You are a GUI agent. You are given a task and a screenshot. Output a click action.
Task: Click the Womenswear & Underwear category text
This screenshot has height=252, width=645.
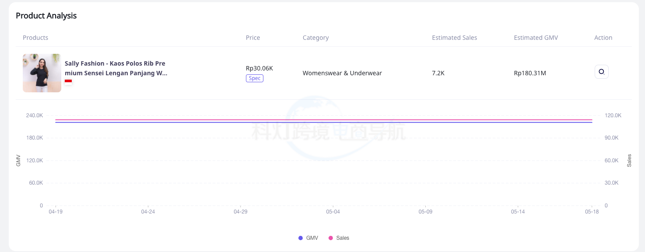click(342, 73)
